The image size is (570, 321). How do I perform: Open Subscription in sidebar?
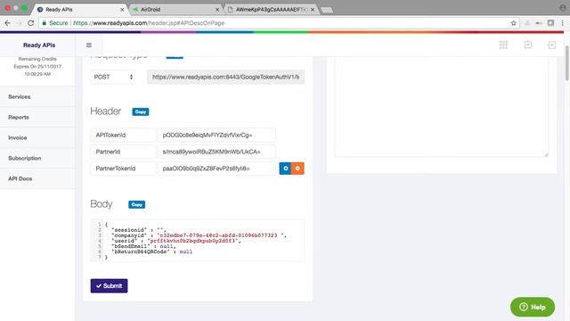tap(37, 158)
